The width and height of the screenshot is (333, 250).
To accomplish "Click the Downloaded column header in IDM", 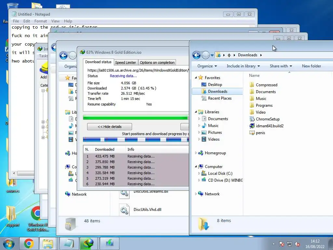I will tap(109, 149).
